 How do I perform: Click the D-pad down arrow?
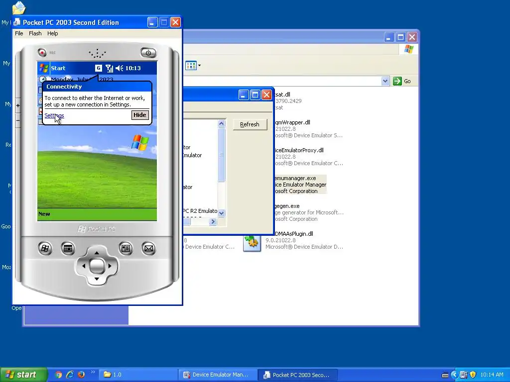(x=97, y=279)
